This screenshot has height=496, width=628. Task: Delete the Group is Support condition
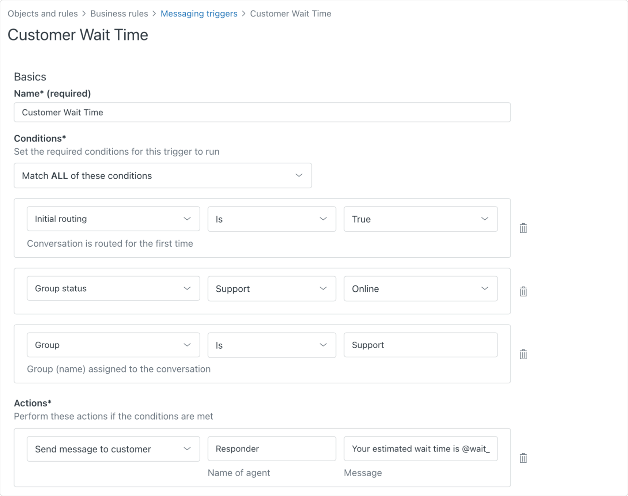[x=523, y=354]
